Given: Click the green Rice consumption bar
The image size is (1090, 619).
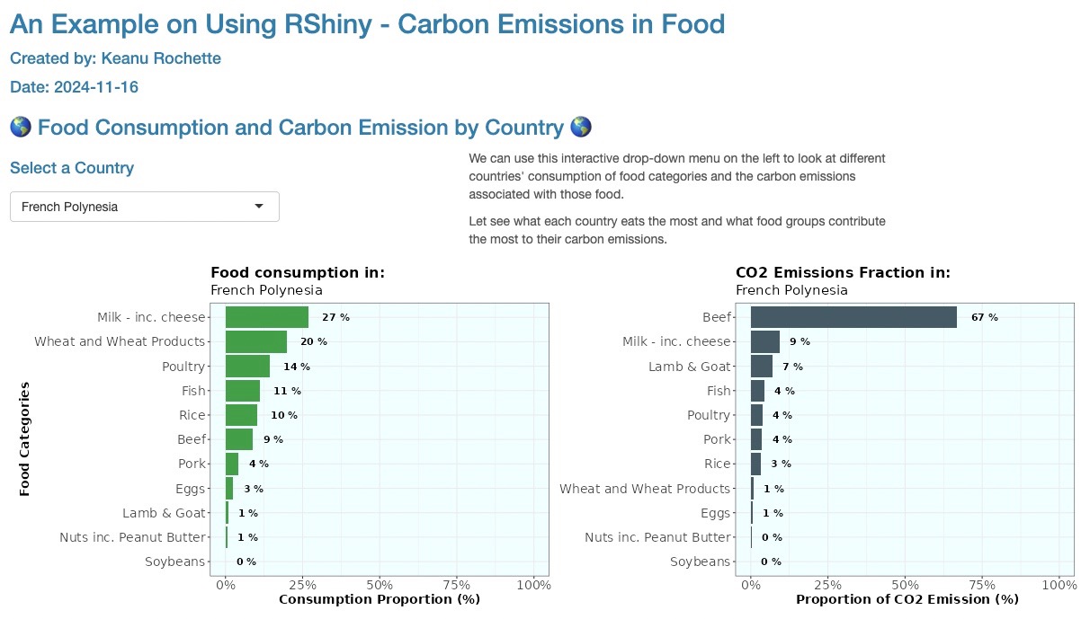Looking at the screenshot, I should (241, 415).
